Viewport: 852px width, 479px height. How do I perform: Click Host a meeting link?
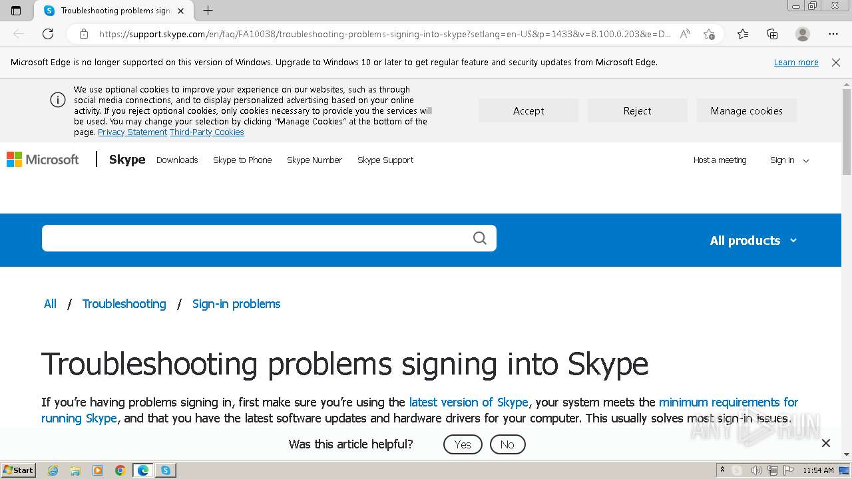pos(720,160)
